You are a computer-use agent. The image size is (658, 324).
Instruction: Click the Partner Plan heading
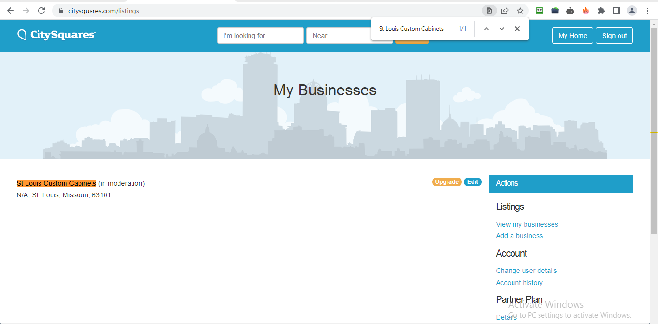(x=519, y=299)
